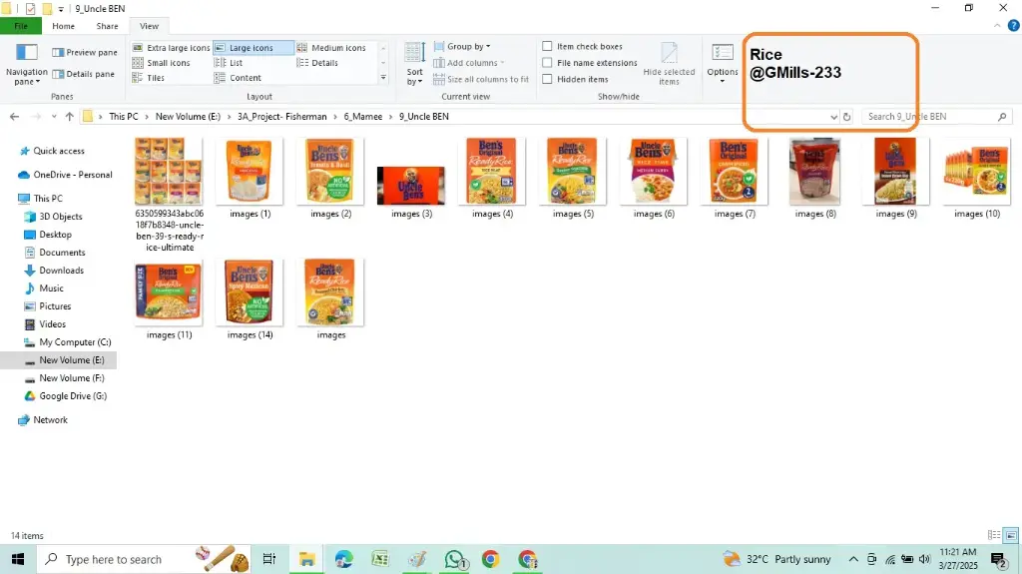Refresh the current folder
1022x574 pixels.
(x=846, y=117)
